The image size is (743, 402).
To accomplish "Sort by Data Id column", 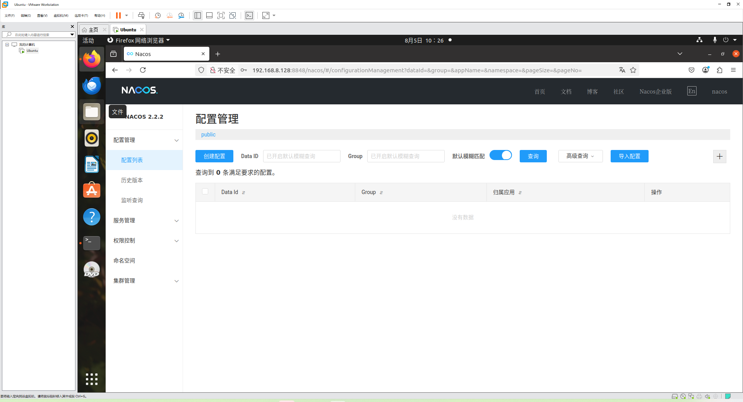I will pyautogui.click(x=243, y=192).
